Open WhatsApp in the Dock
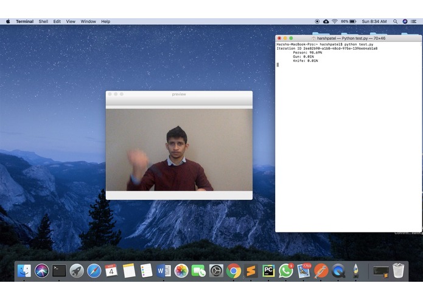Screen dimensions: 423x300 coord(286,271)
